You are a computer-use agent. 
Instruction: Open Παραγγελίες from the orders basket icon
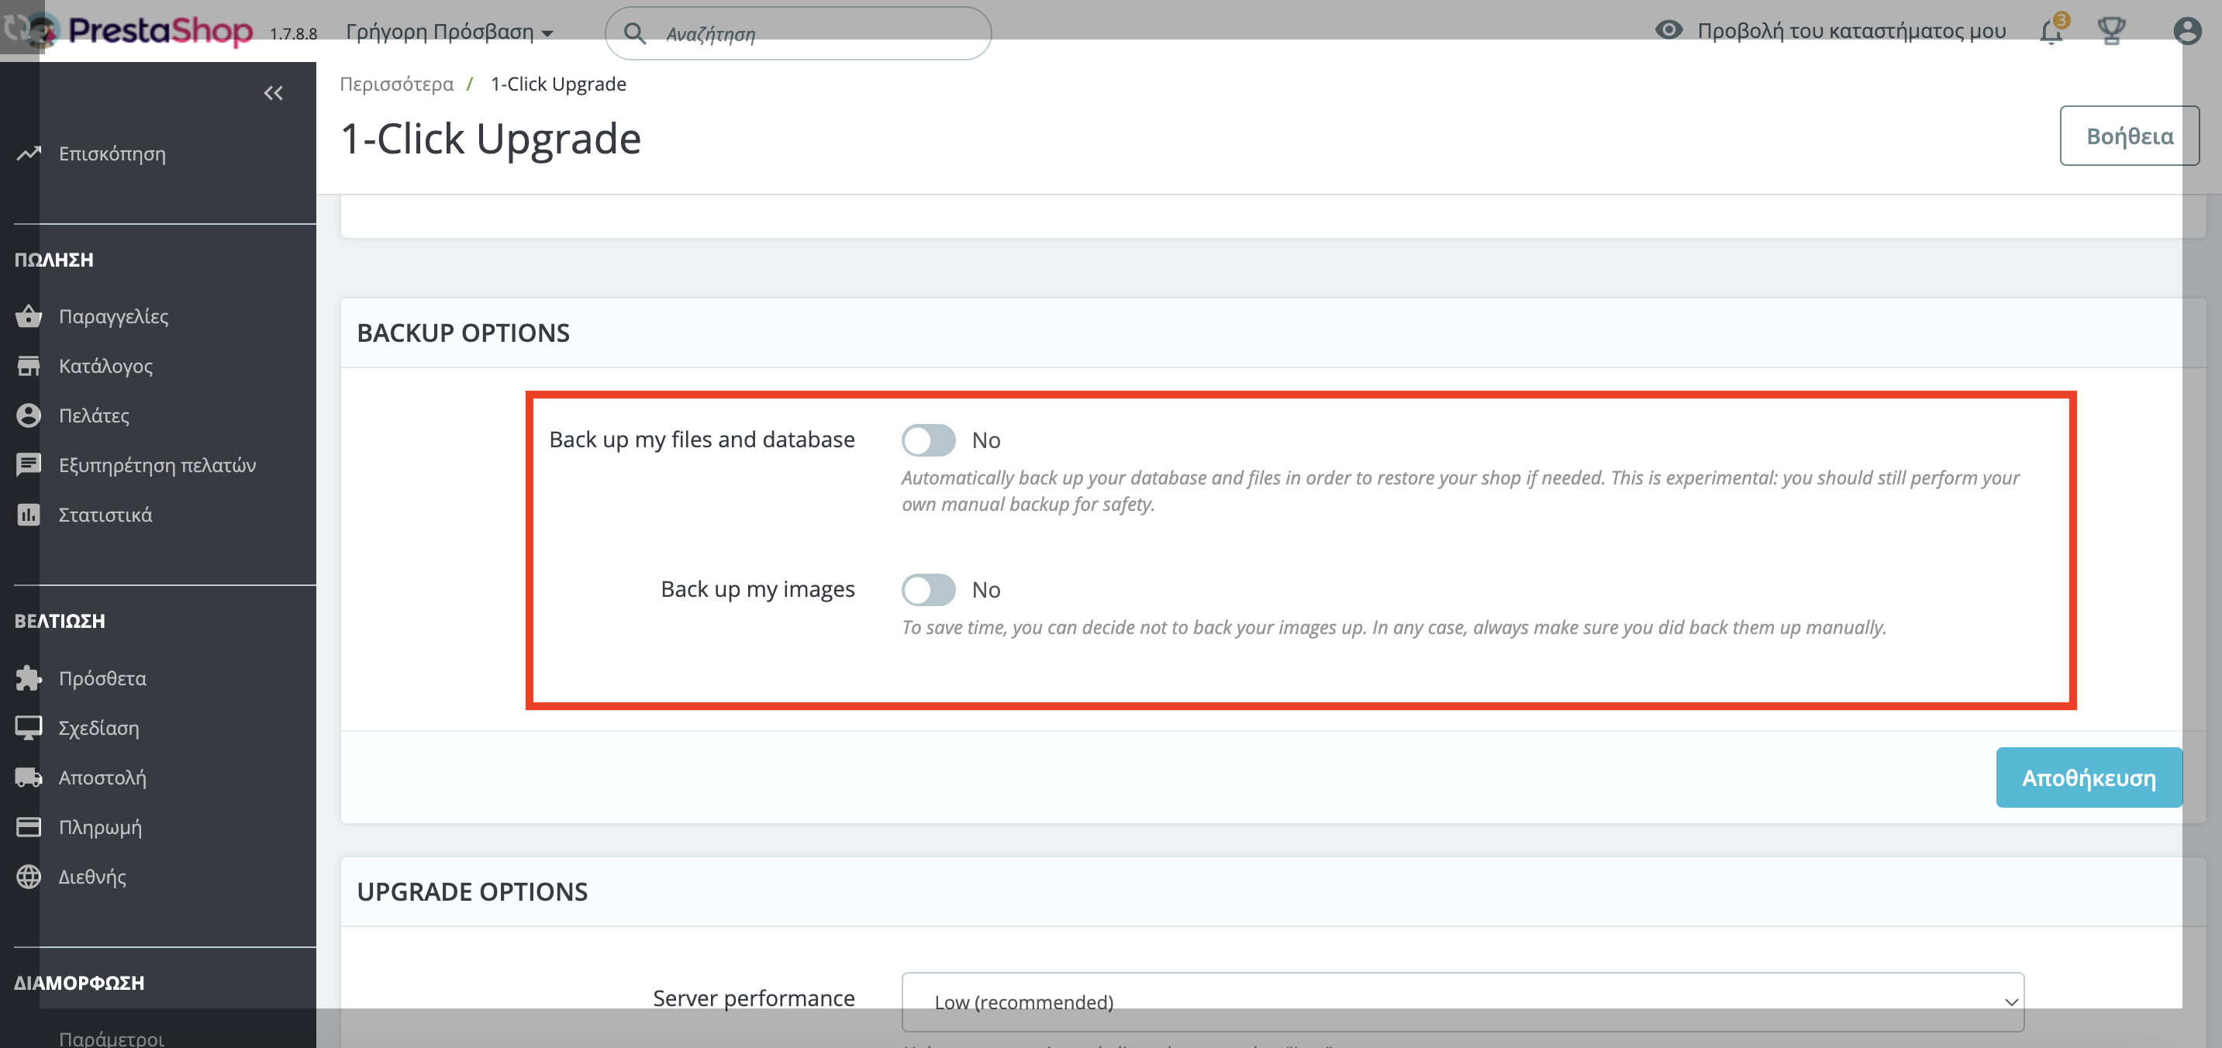pos(29,315)
